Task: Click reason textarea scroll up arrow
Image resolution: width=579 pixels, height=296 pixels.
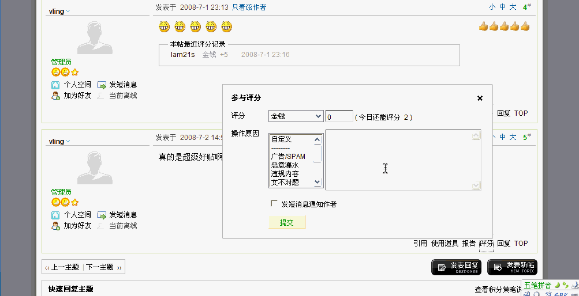Action: (x=476, y=135)
